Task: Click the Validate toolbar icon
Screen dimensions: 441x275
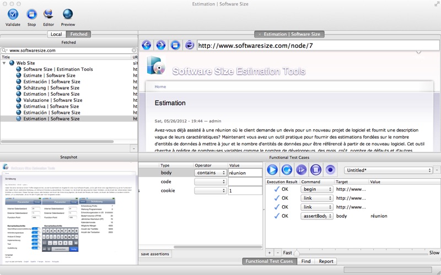Action: point(13,15)
